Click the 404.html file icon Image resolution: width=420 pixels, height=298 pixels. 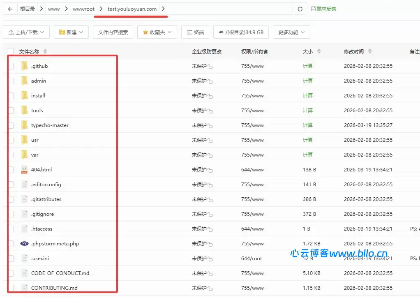[24, 169]
